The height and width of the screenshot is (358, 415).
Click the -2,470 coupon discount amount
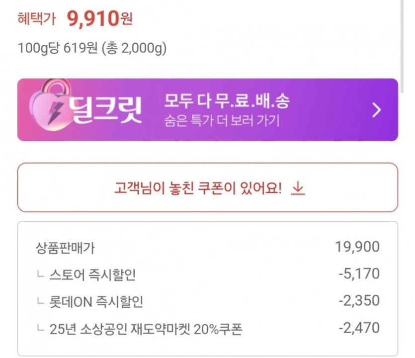pyautogui.click(x=359, y=328)
